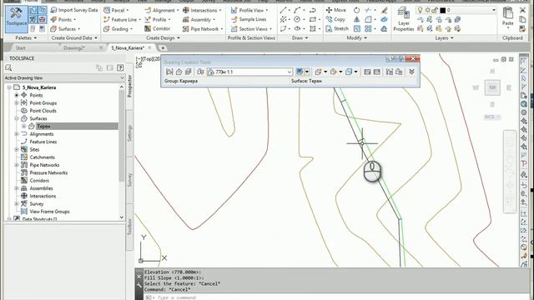Screen dimensions: 534x300
Task: Select Corridors in the Prospector tree
Action: tap(39, 181)
